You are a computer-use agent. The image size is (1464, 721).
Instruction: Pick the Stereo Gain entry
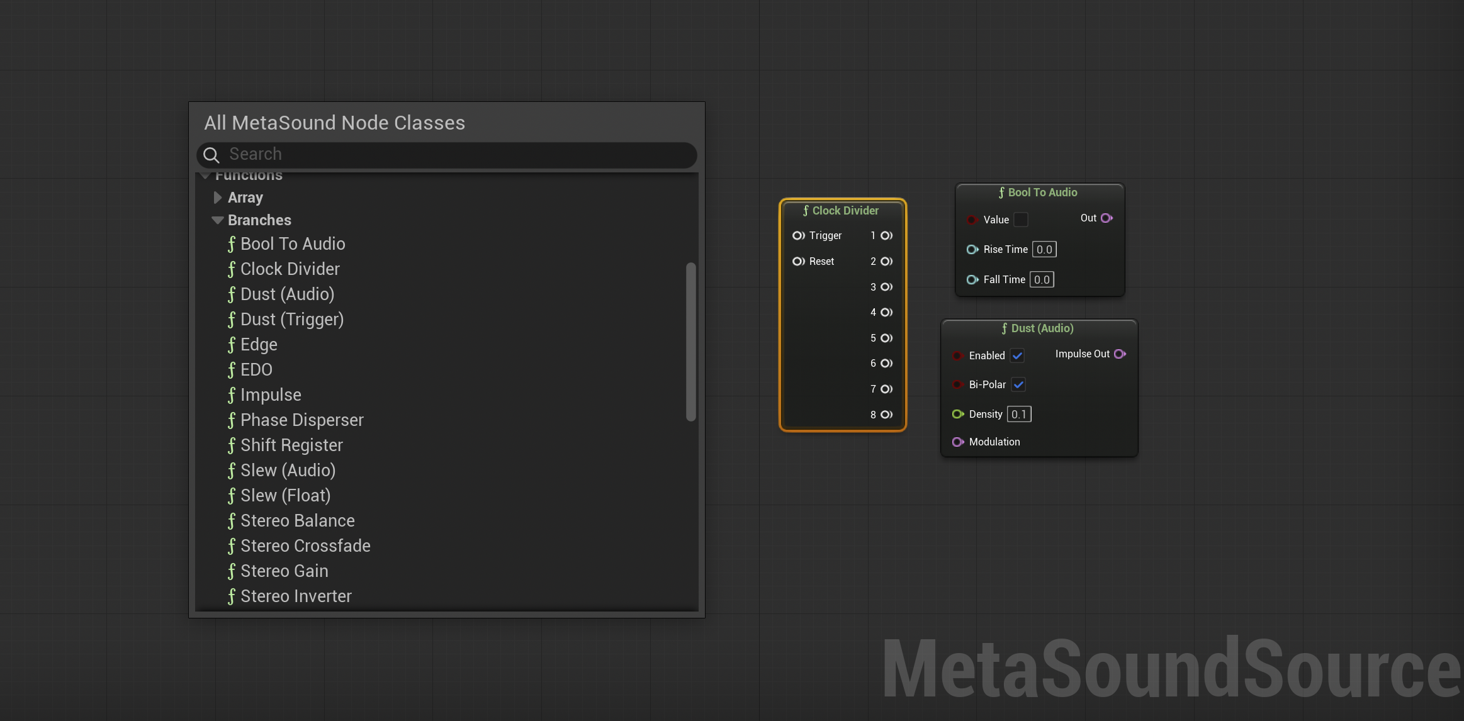click(284, 571)
